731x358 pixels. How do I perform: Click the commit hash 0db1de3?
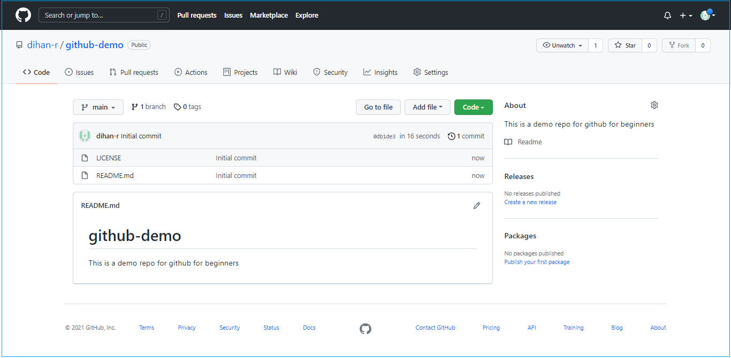click(x=384, y=137)
